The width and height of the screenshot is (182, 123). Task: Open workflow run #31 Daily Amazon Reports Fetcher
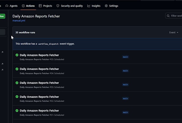click(x=39, y=111)
